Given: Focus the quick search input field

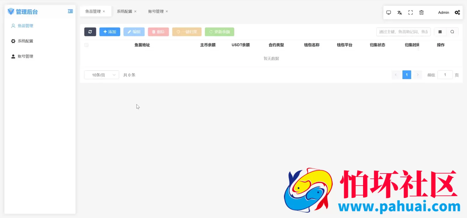Looking at the screenshot, I should click(404, 32).
